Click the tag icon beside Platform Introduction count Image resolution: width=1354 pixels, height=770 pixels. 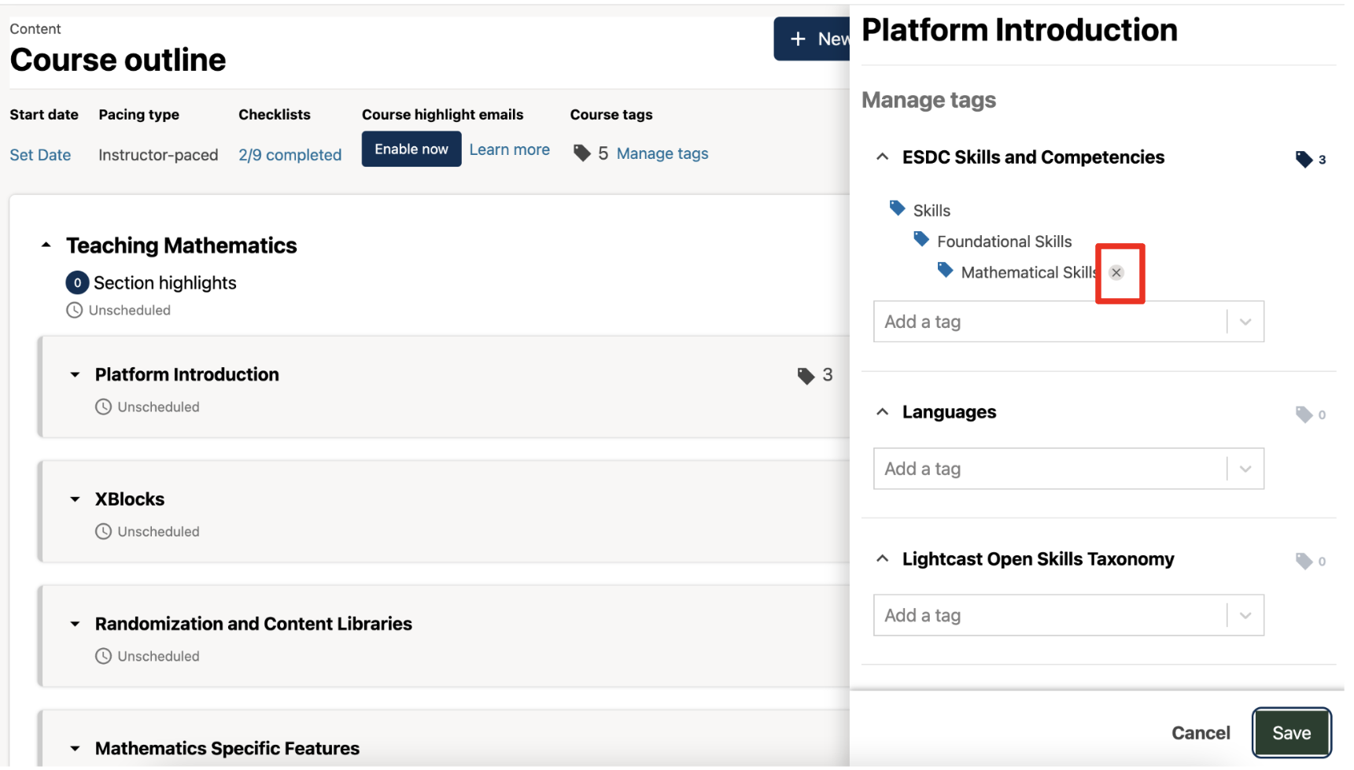click(805, 376)
